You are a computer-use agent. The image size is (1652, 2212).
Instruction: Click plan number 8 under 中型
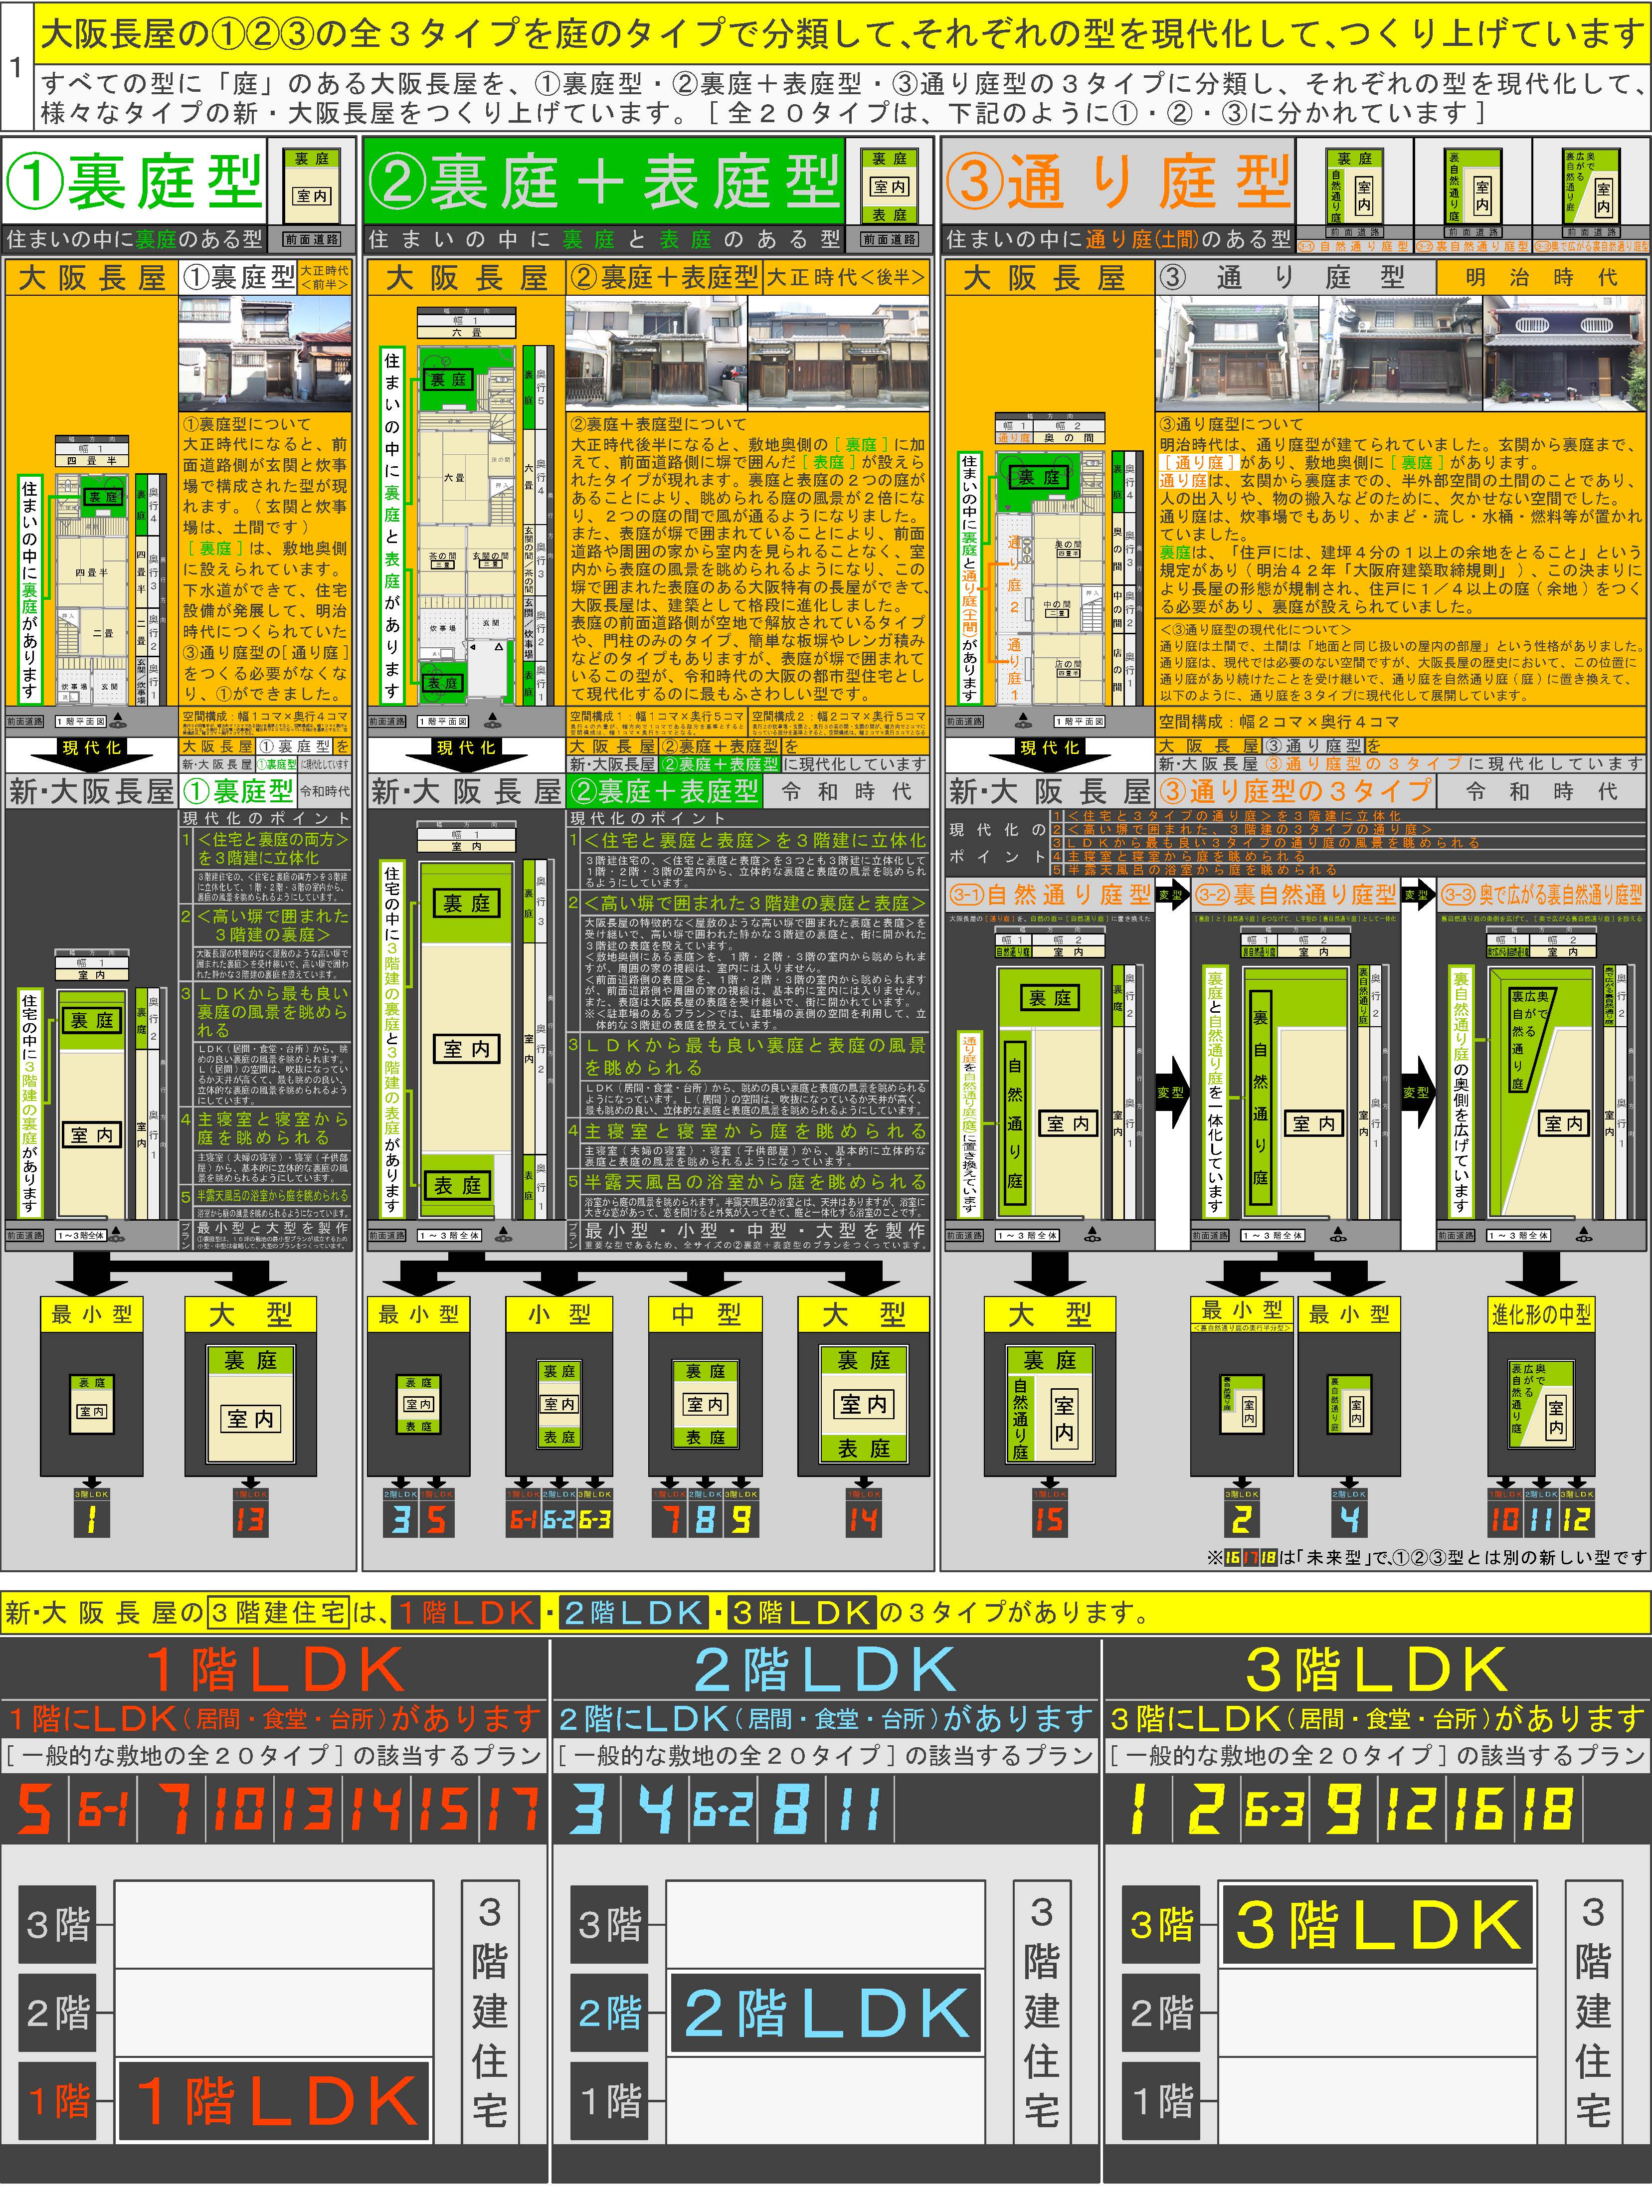pos(705,1520)
